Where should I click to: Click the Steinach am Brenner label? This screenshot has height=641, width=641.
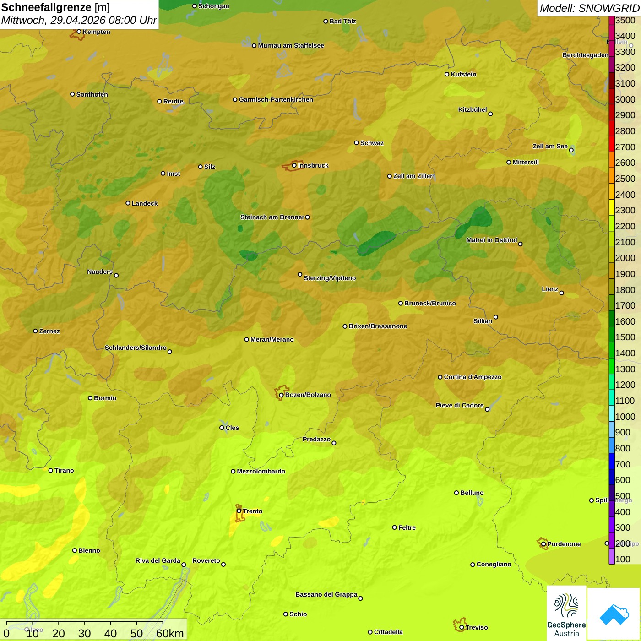[x=272, y=217]
